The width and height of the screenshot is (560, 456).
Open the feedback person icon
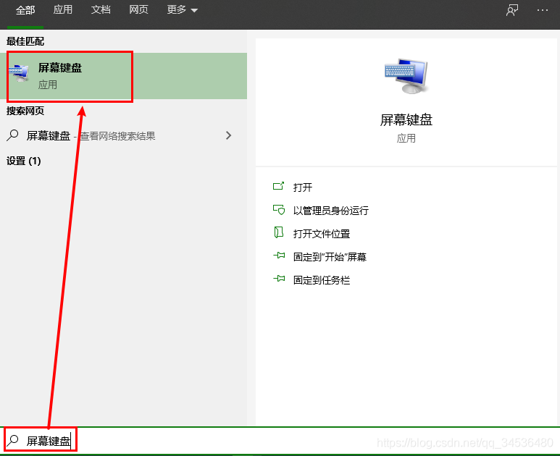[512, 10]
